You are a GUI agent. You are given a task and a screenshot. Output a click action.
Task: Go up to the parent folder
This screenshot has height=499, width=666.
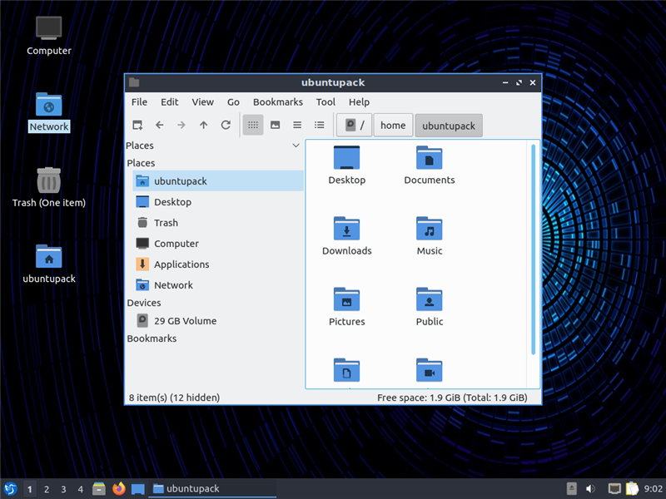click(203, 126)
